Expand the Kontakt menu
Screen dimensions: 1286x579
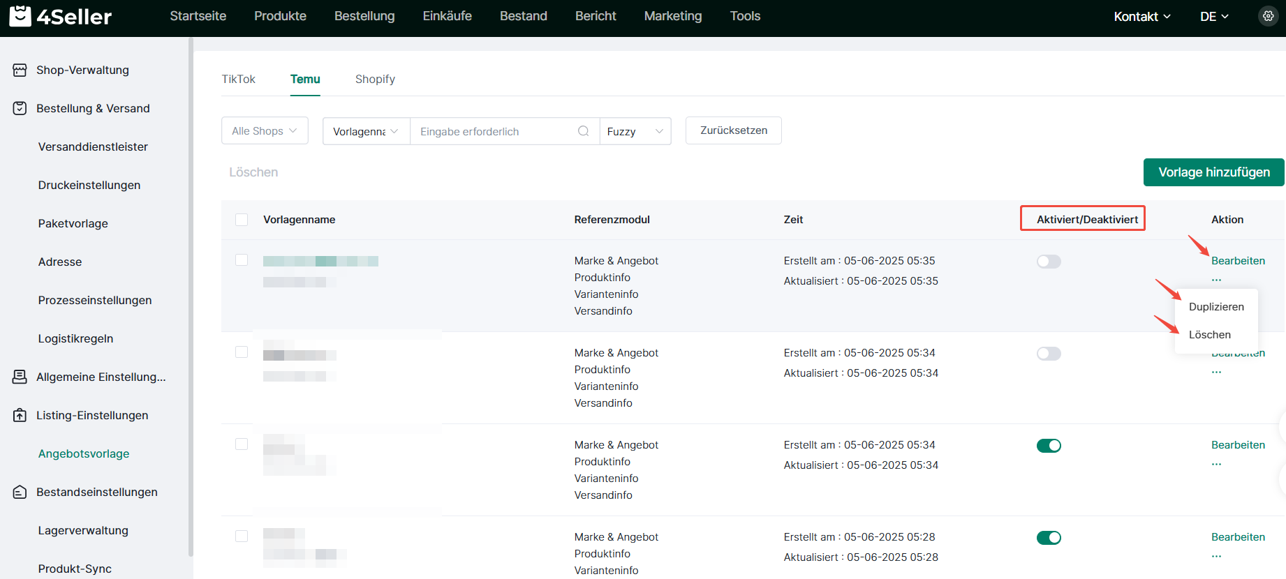(1141, 17)
